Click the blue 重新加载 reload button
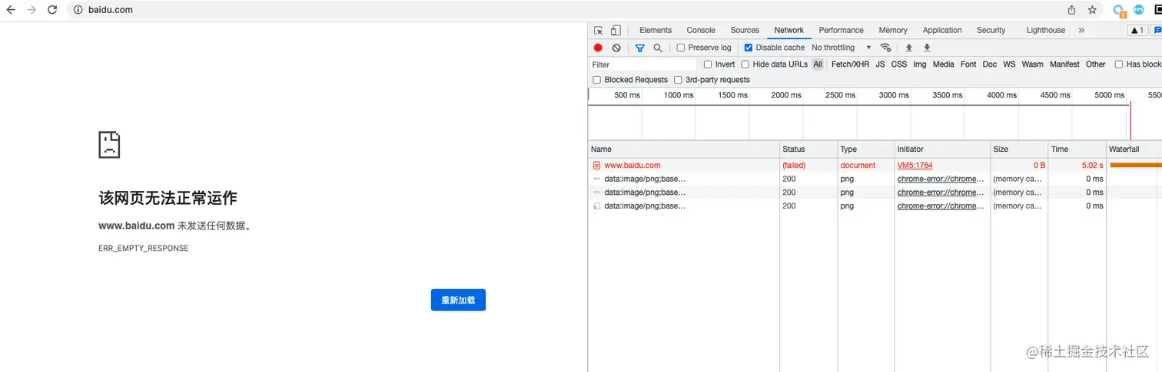1162x372 pixels. coord(458,300)
